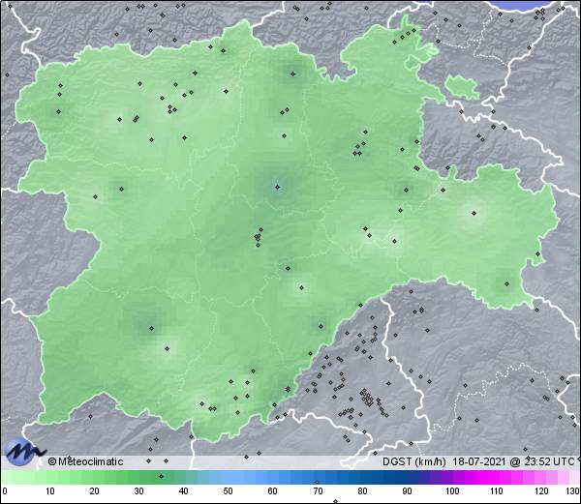Click the 50 mark on the legend

click(228, 491)
